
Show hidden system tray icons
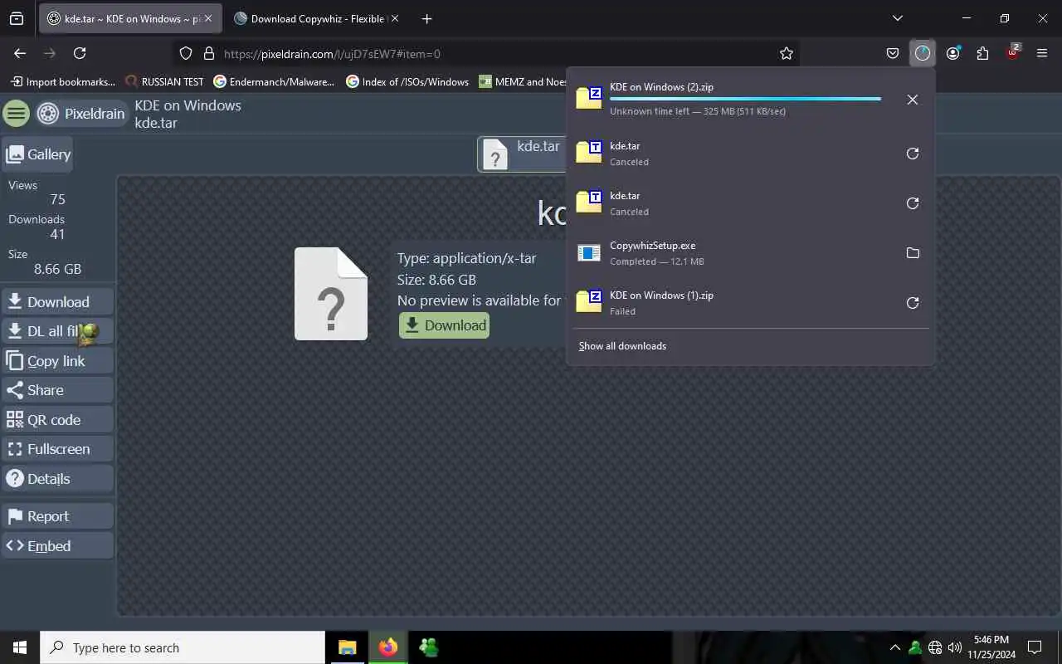pyautogui.click(x=894, y=647)
